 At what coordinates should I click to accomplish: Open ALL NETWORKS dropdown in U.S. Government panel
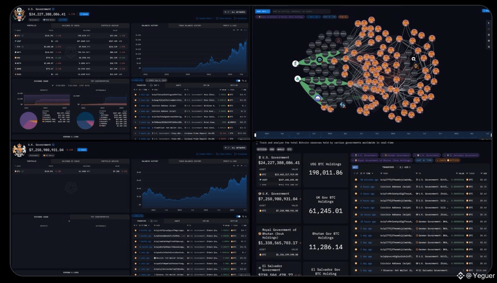coord(235,12)
